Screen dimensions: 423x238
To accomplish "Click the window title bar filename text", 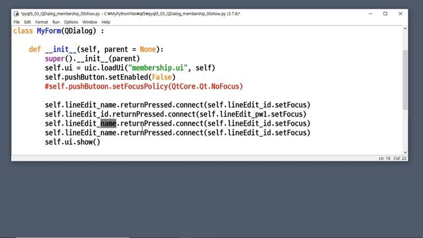I will click(131, 13).
